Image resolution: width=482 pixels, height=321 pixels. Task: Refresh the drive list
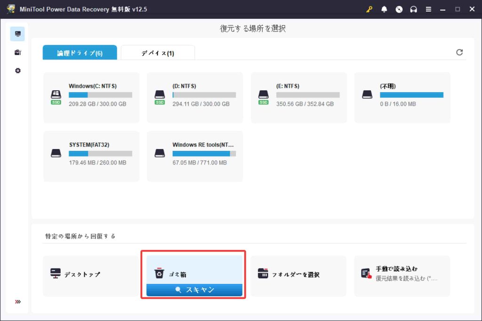[x=459, y=52]
